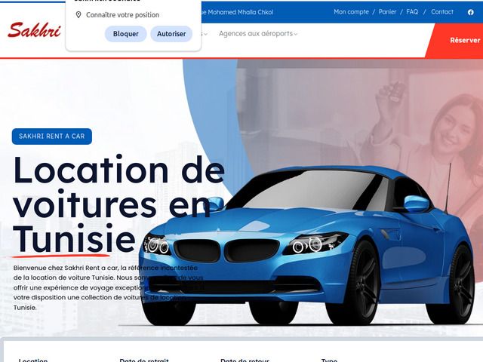This screenshot has width=483, height=362.
Task: Expand the Agences aux aéroports menu
Action: 258,33
